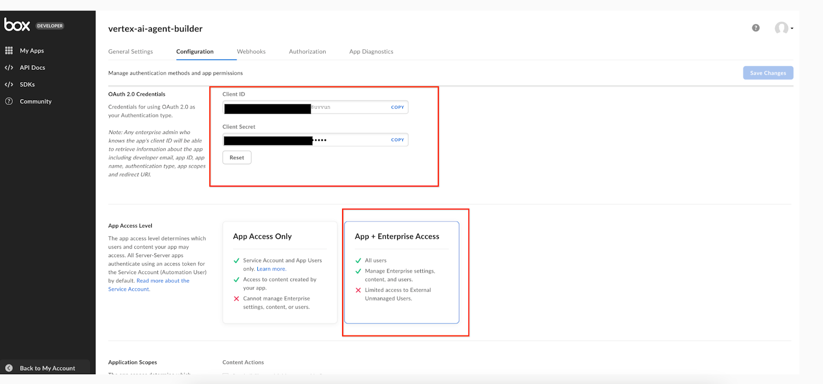This screenshot has height=384, width=823.
Task: Click the SDKs code bracket icon
Action: point(9,84)
